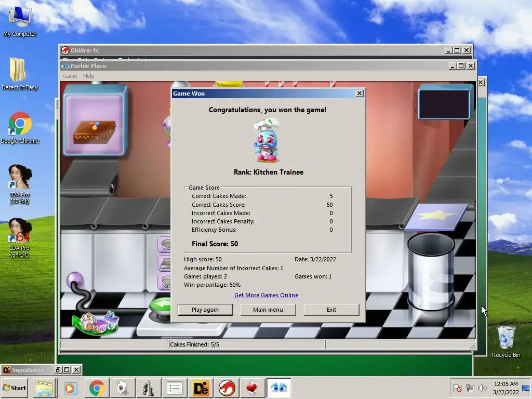Open Google Chrome desktop shortcut
Screen dimensions: 532x399
[x=20, y=128]
